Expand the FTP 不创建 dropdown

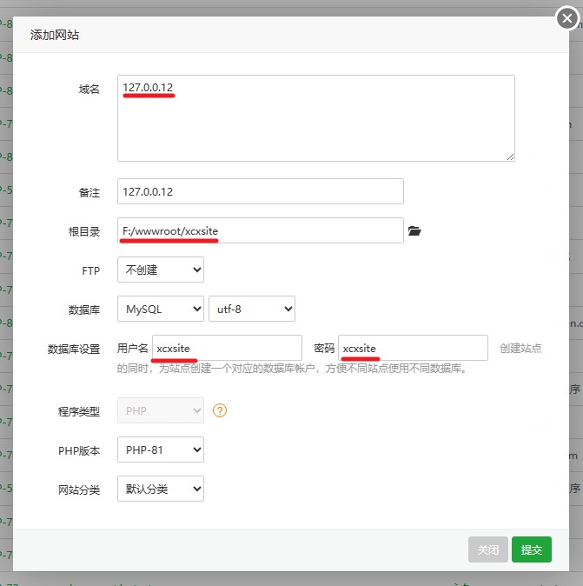point(161,270)
